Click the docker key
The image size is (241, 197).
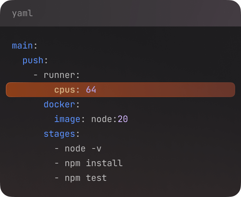(59, 104)
